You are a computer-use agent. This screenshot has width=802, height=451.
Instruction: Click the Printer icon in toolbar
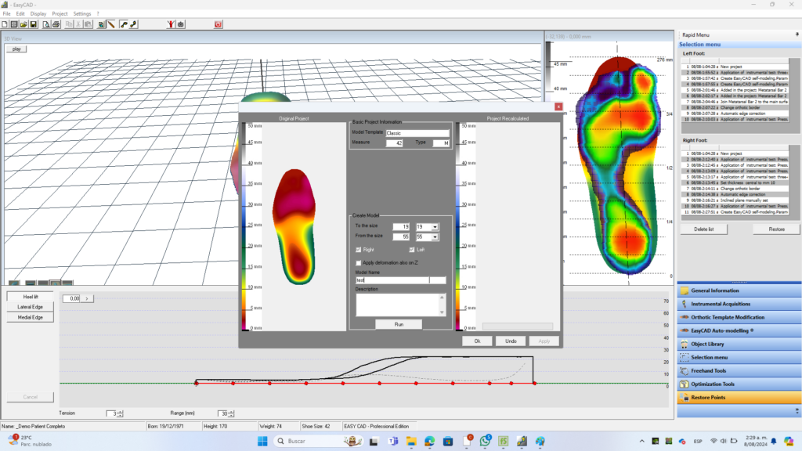tap(56, 24)
